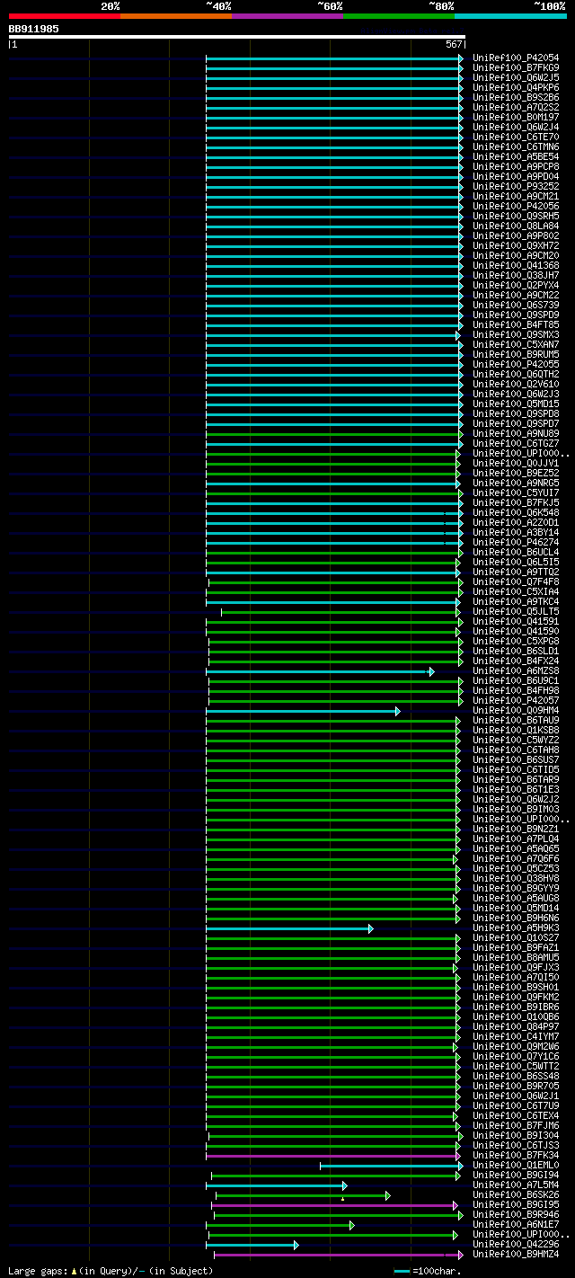Click the cyan ~100% identity legend swatch
Viewport: 575px width, 1278px height.
point(510,16)
